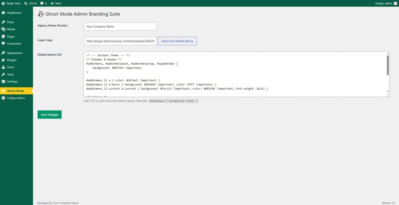Open Tools in the sidebar
Viewport: 399px width, 205px height.
click(16, 74)
